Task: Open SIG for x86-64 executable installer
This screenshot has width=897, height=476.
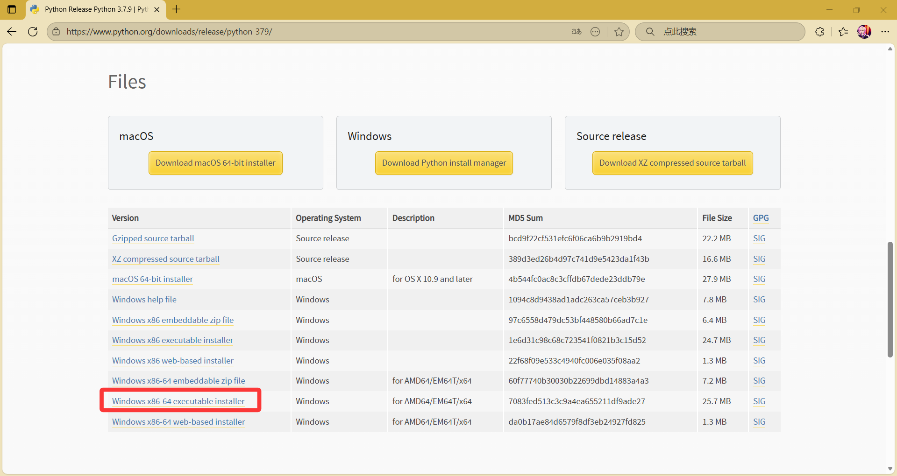Action: pos(759,401)
